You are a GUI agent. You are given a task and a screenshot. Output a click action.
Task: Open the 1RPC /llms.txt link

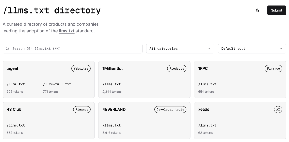(x=207, y=84)
